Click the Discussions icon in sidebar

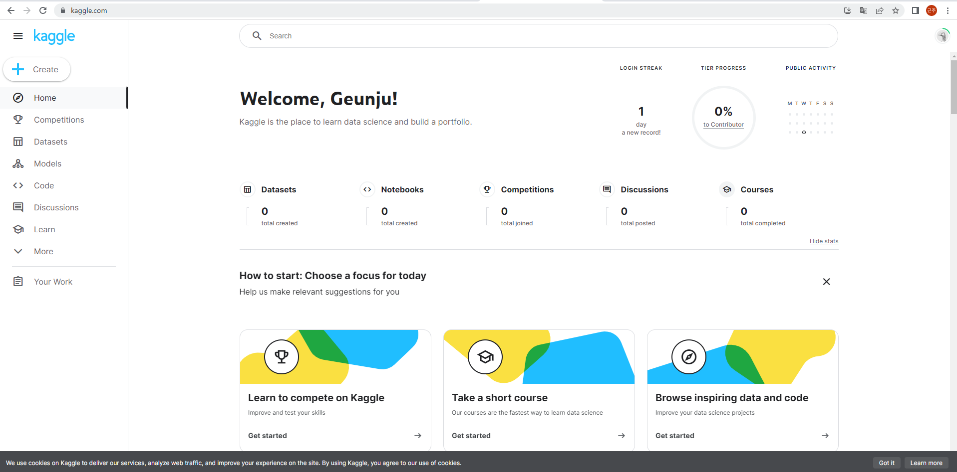pyautogui.click(x=18, y=207)
